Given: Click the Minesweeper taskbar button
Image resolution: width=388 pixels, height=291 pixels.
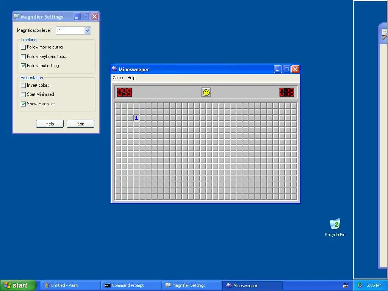Looking at the screenshot, I should click(x=252, y=285).
